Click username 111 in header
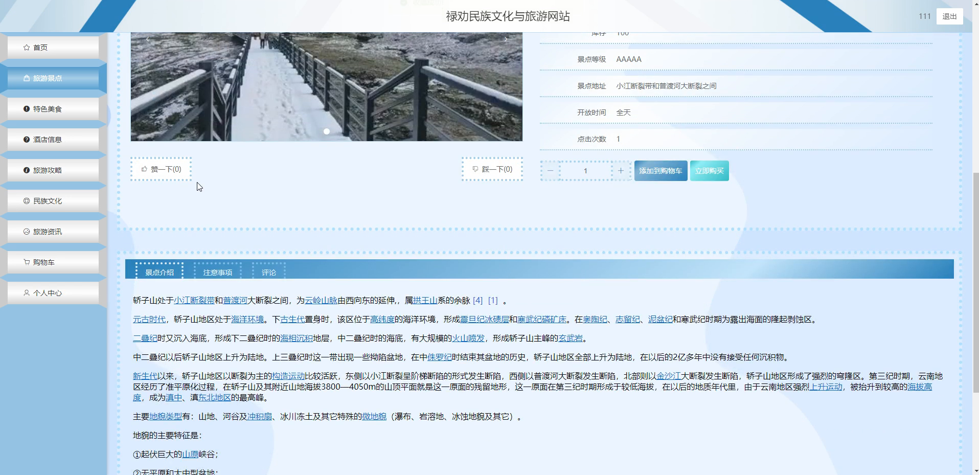 [924, 16]
